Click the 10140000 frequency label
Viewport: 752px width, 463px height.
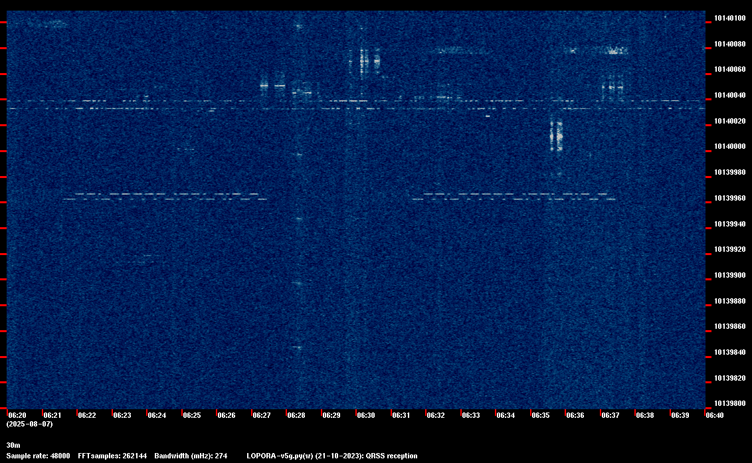pos(730,146)
